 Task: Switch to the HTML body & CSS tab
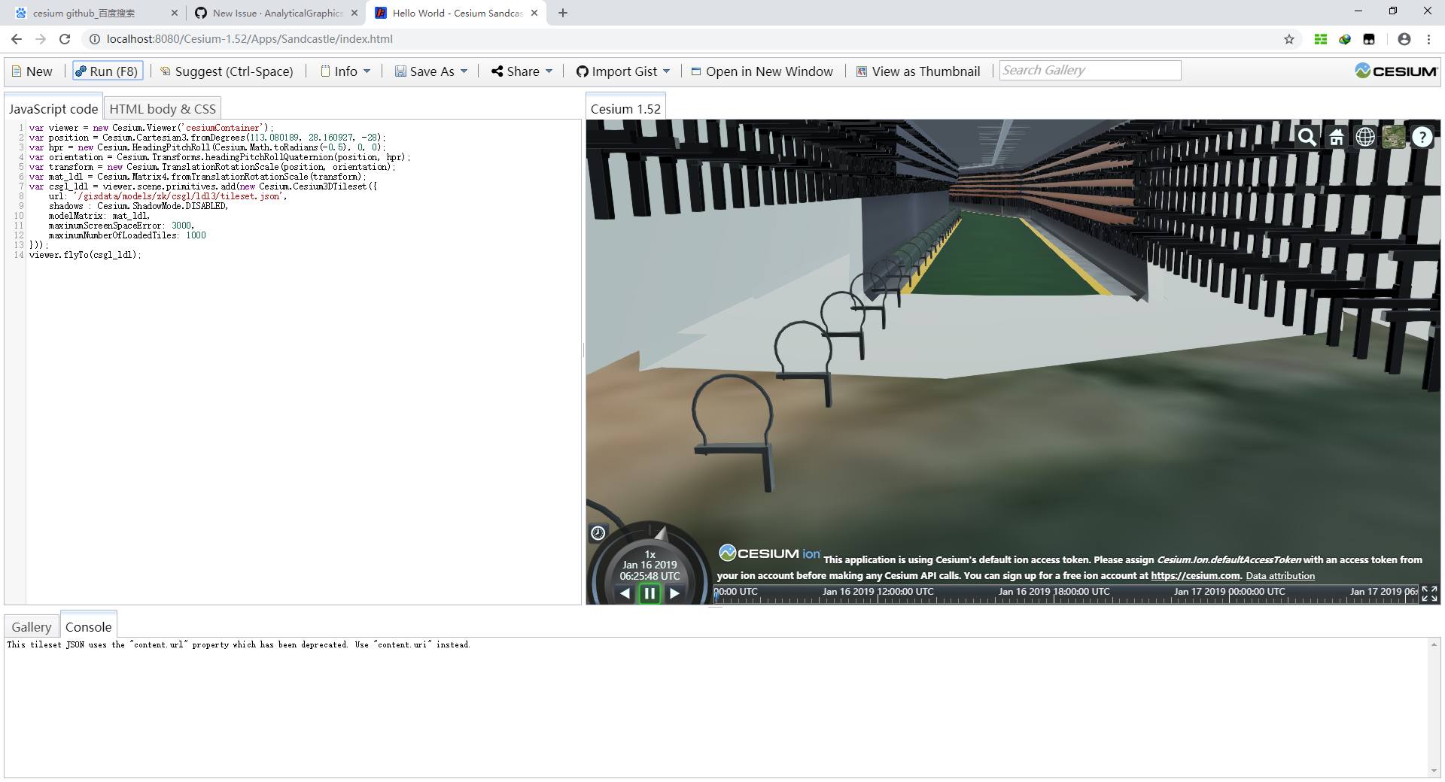coord(163,108)
